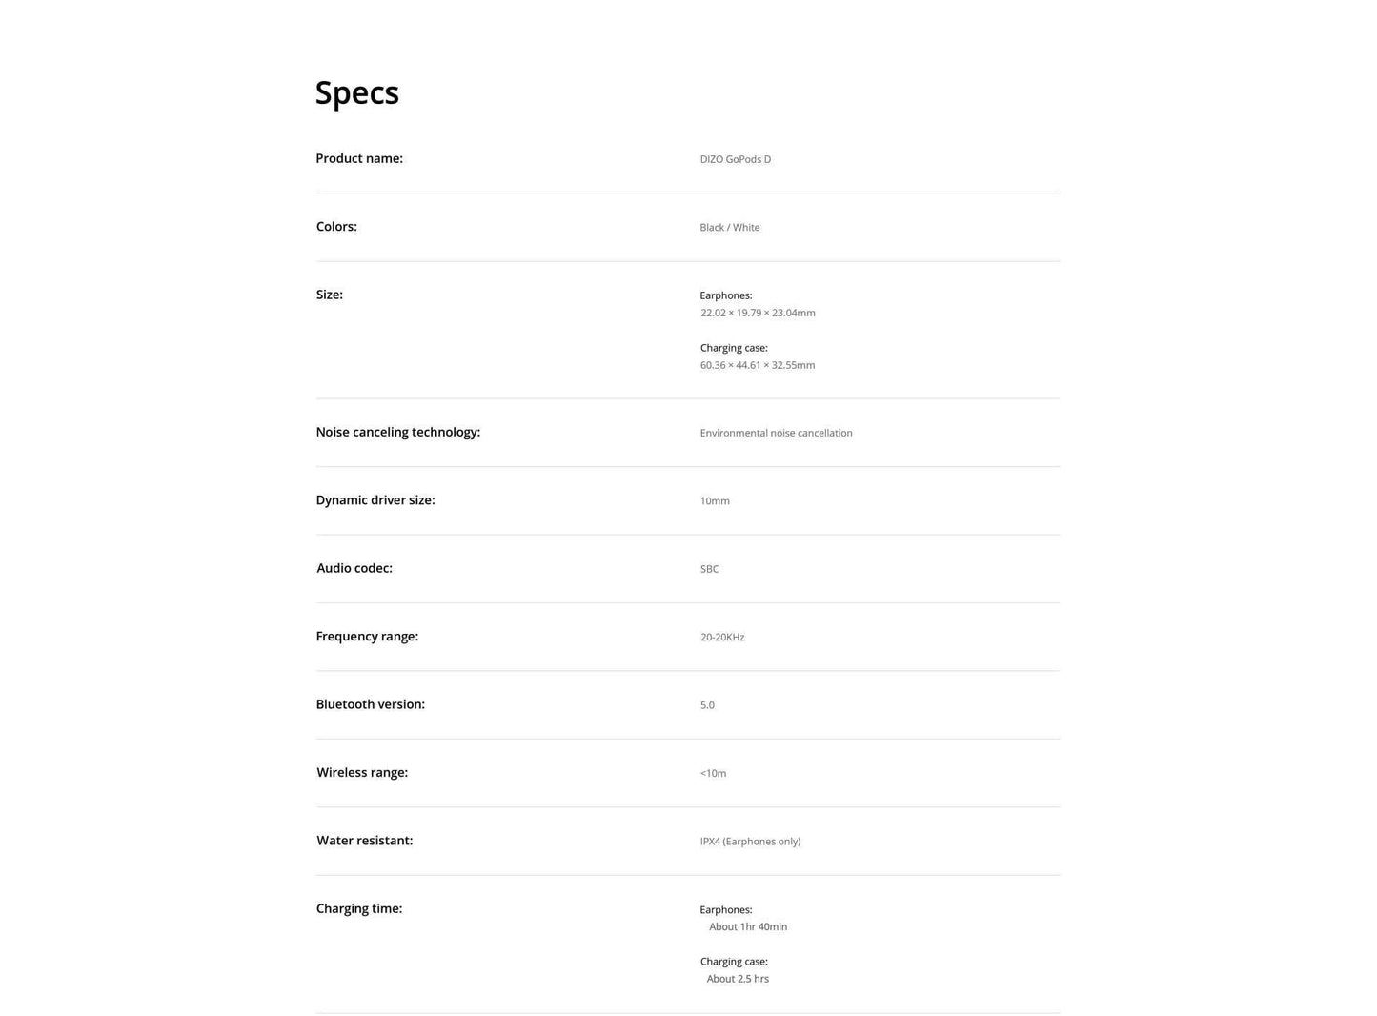The width and height of the screenshot is (1377, 1016).
Task: Click the Wireless range label
Action: click(x=362, y=773)
